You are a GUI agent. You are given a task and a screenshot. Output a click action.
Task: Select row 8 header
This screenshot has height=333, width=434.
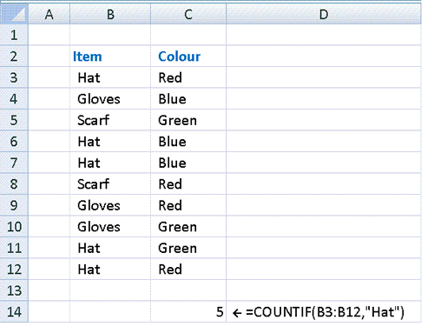click(14, 183)
